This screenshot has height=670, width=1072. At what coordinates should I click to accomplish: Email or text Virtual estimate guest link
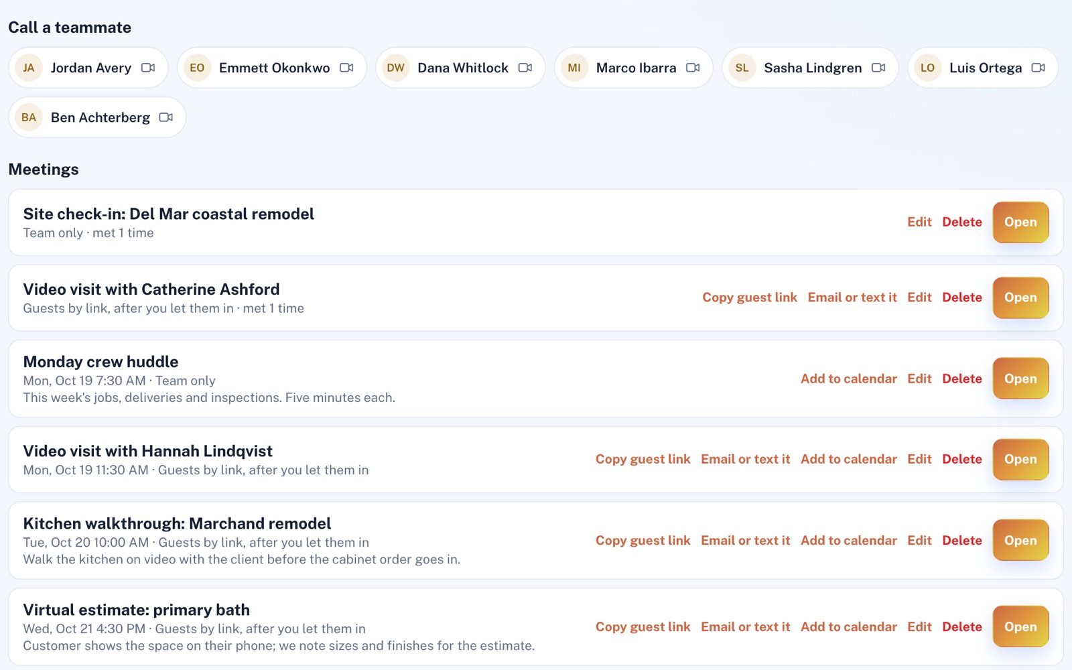pos(746,626)
